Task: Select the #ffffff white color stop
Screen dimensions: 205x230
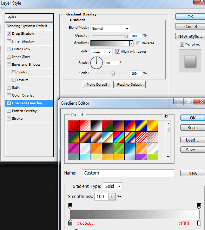Action: 199,223
